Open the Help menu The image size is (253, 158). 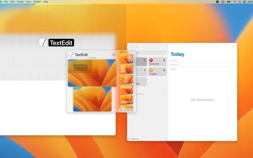click(46, 2)
